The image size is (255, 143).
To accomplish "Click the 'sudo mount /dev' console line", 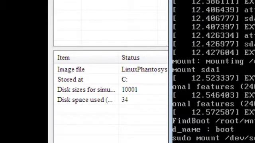I will coord(214,138).
